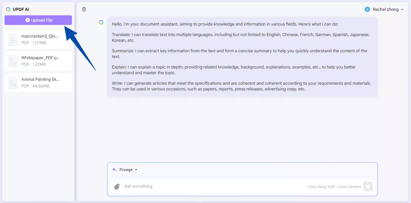
Task: Select the maccracken2_Glo PDF in sidebar
Action: (38, 39)
